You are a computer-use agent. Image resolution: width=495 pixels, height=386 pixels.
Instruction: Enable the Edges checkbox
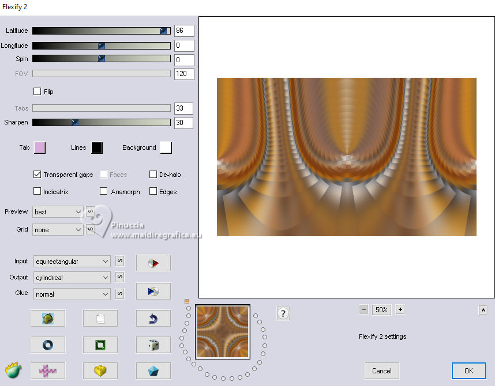pos(153,191)
